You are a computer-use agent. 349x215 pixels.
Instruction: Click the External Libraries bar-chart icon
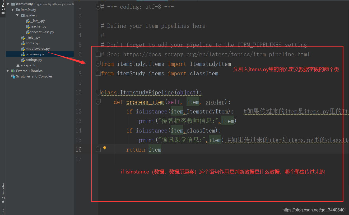point(13,71)
